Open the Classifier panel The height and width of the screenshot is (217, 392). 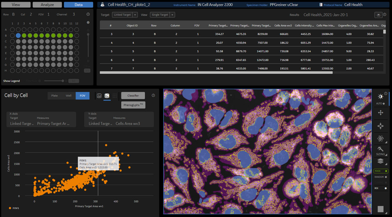click(133, 95)
